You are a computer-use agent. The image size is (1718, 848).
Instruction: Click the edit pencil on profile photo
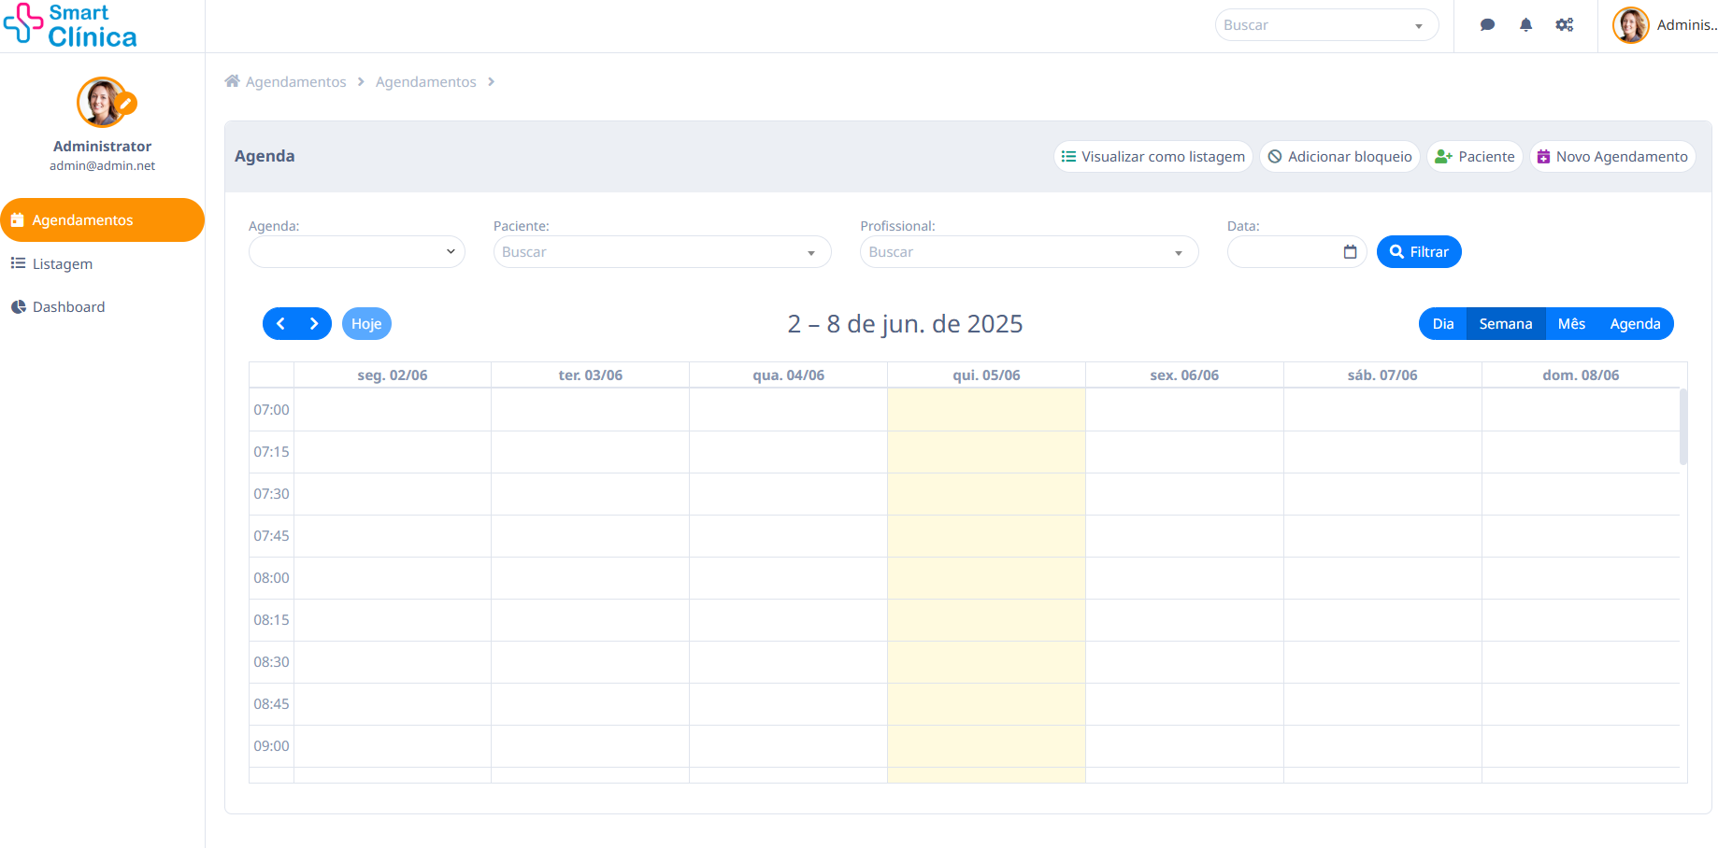pyautogui.click(x=125, y=104)
